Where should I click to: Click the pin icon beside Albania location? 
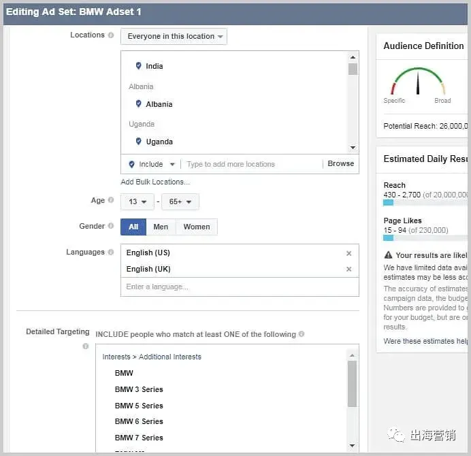[x=138, y=103]
